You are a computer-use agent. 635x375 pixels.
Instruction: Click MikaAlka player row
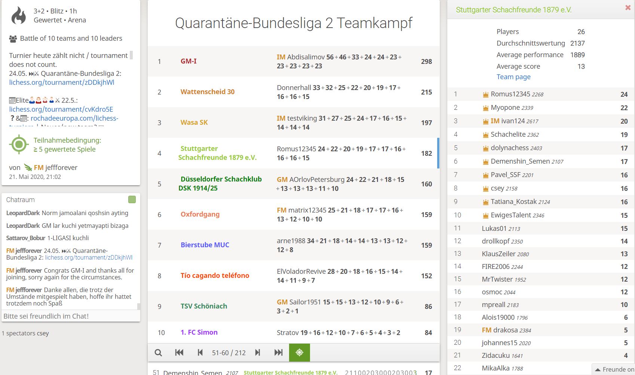[x=541, y=368]
